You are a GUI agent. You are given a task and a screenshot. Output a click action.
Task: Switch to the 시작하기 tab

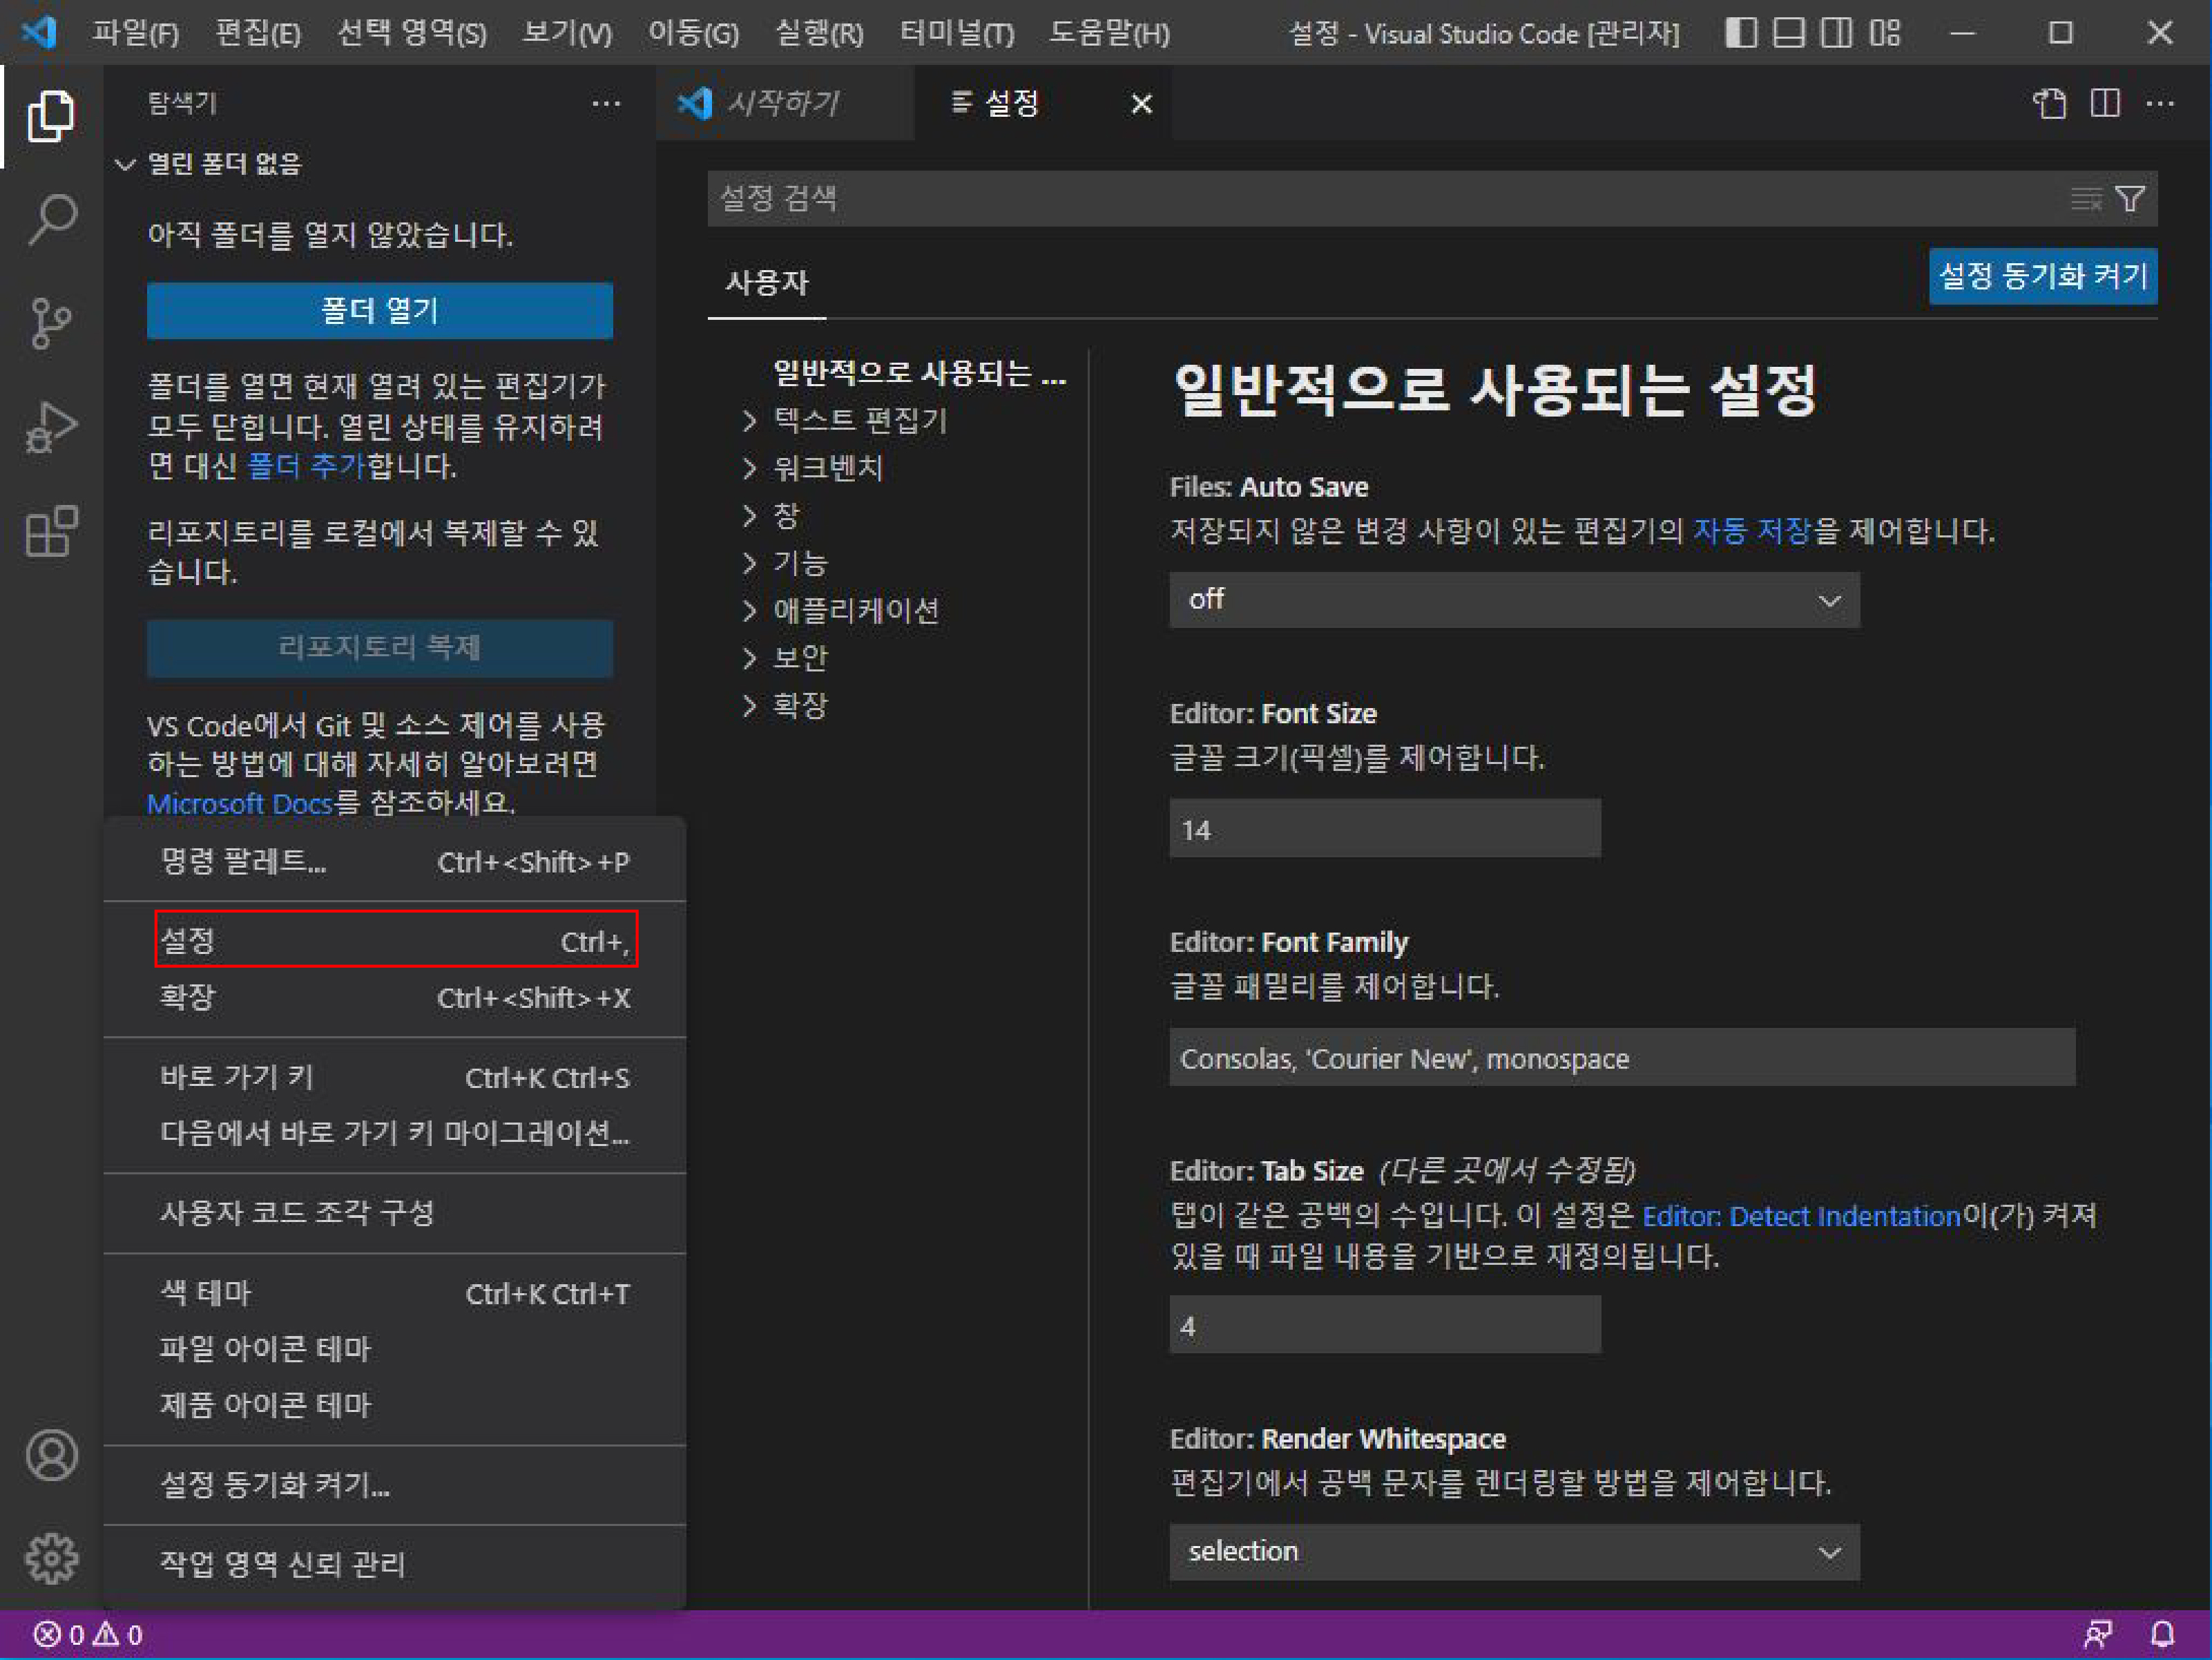click(x=785, y=103)
